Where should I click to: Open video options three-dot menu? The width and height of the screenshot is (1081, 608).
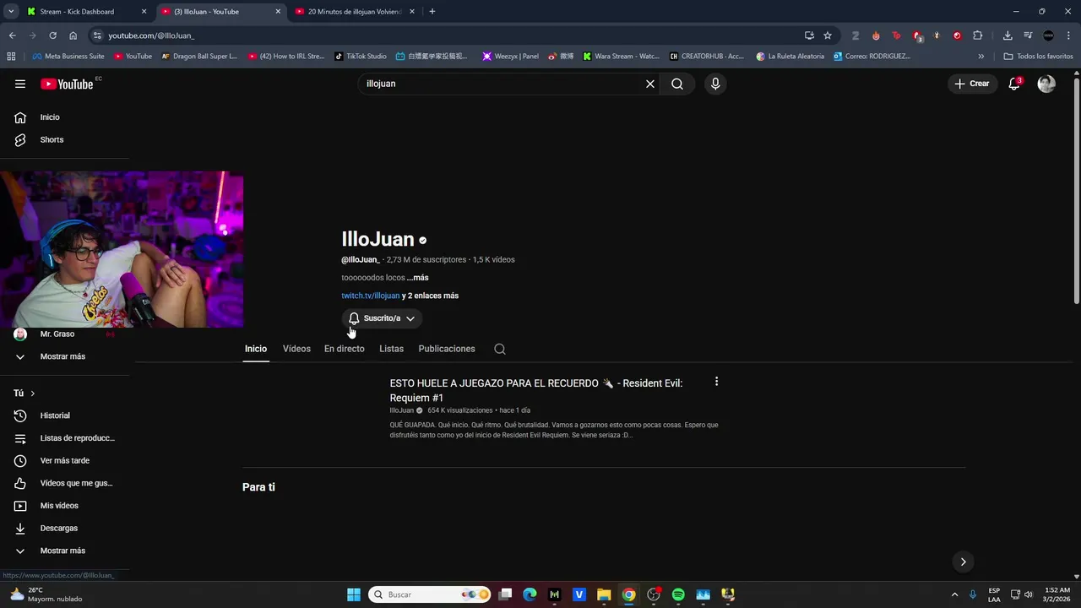point(716,382)
